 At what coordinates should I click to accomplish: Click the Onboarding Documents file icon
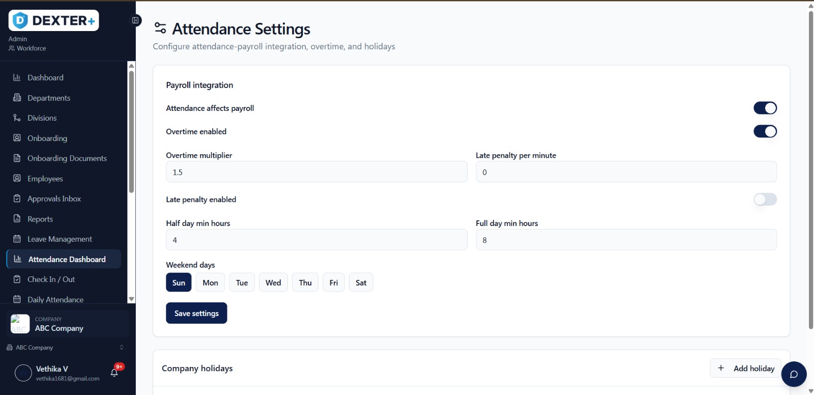pos(17,158)
